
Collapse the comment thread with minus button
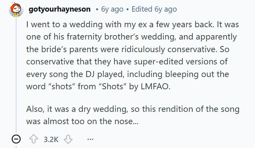[15, 139]
